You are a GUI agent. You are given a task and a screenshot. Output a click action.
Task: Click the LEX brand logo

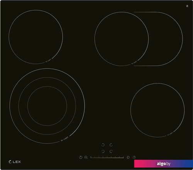pyautogui.click(x=15, y=162)
